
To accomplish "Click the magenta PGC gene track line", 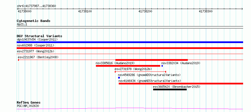I will click(x=130, y=109).
